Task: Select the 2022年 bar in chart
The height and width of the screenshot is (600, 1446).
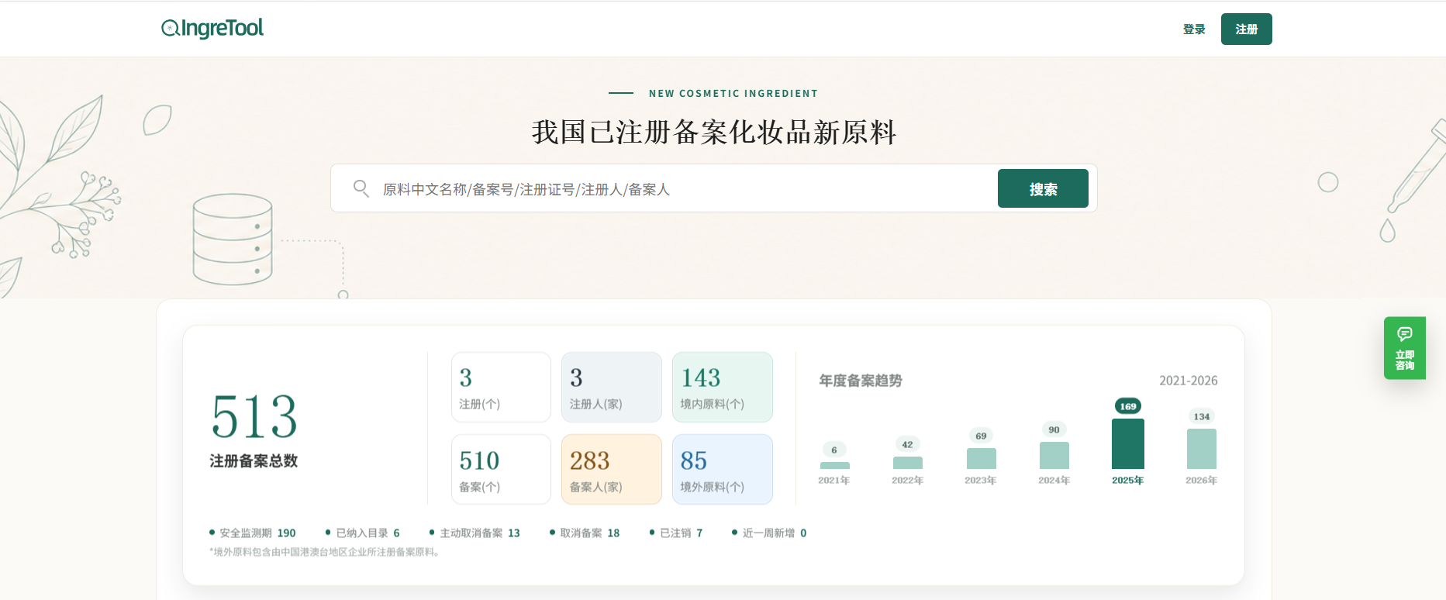Action: (x=908, y=463)
